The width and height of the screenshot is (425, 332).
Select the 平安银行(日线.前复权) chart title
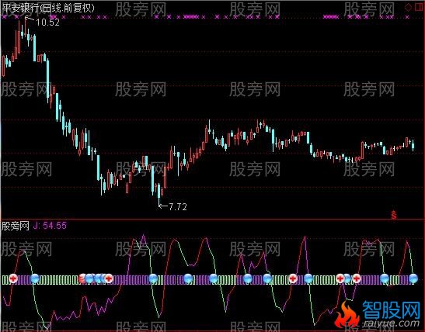point(48,8)
